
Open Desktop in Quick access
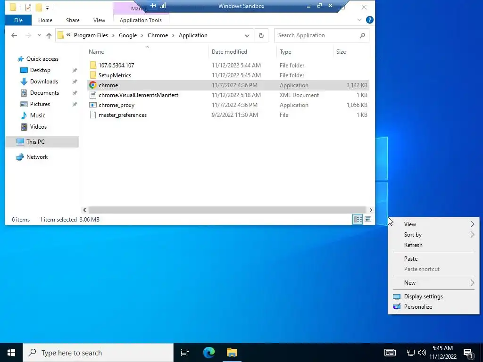[x=40, y=70]
